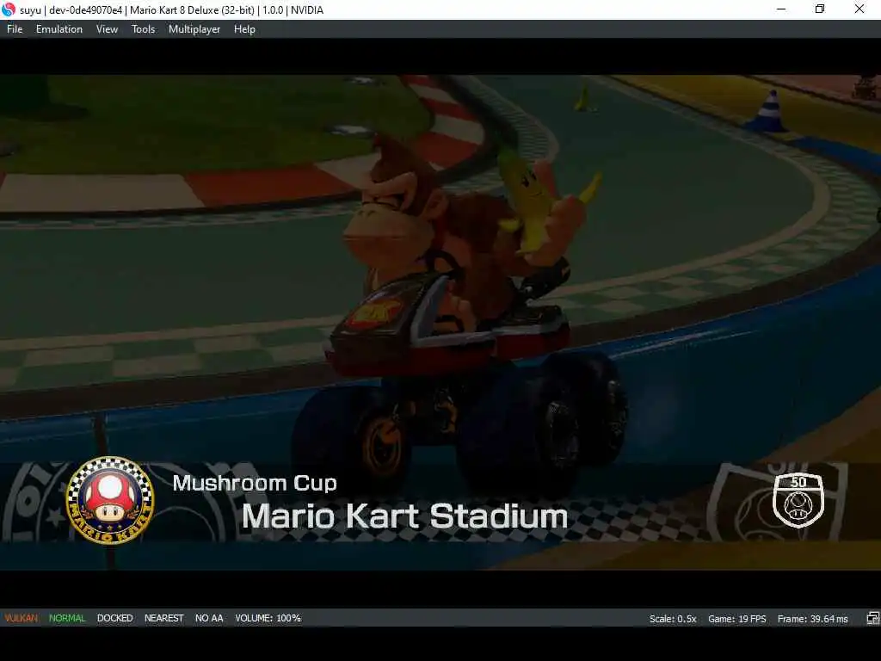
Task: Minimize the suyu window
Action: click(x=781, y=9)
